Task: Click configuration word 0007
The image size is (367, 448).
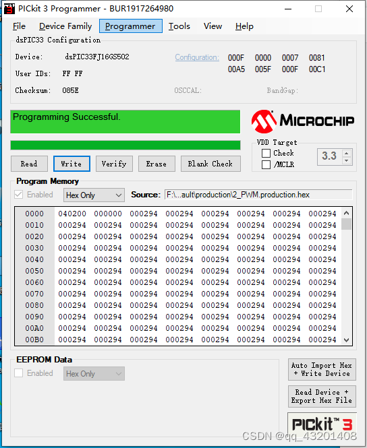Action: (x=290, y=58)
